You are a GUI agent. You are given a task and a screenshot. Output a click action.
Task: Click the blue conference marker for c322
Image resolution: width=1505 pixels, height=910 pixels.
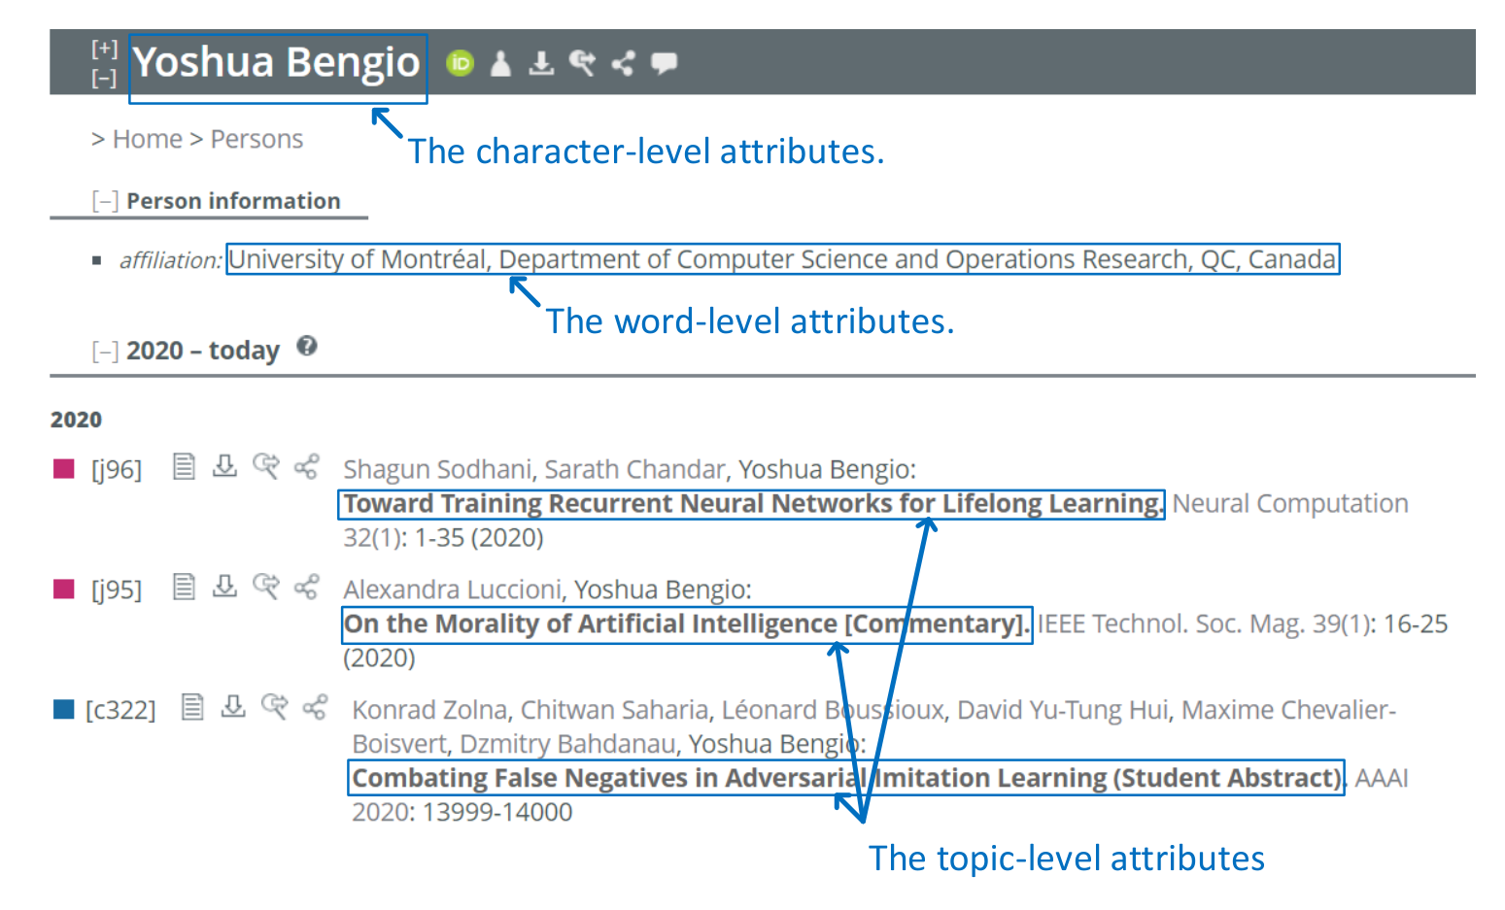pyautogui.click(x=64, y=710)
